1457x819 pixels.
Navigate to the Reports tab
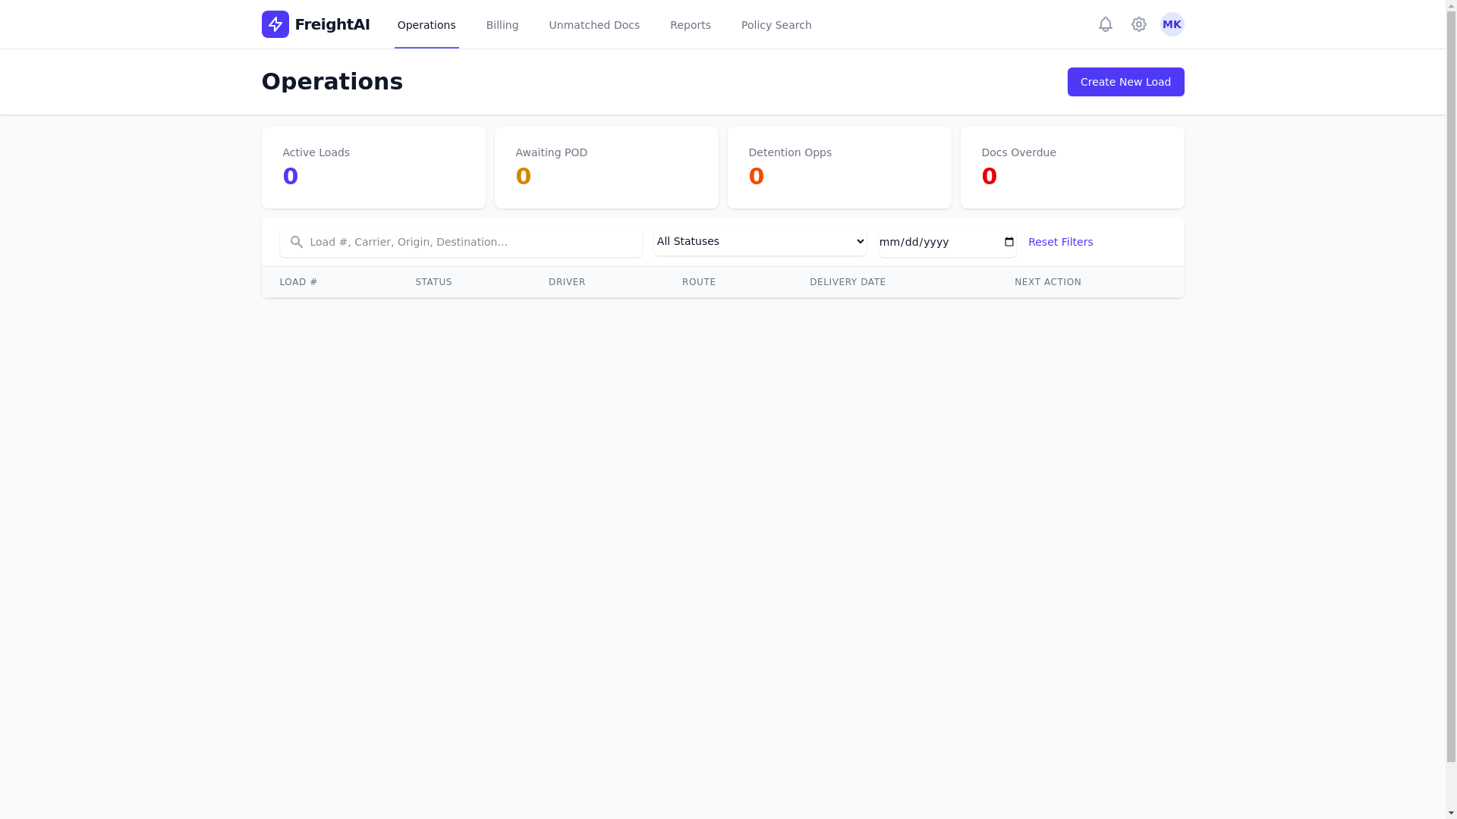[691, 25]
